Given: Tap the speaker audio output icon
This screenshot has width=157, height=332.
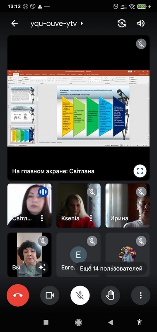Looking at the screenshot, I should (x=141, y=23).
